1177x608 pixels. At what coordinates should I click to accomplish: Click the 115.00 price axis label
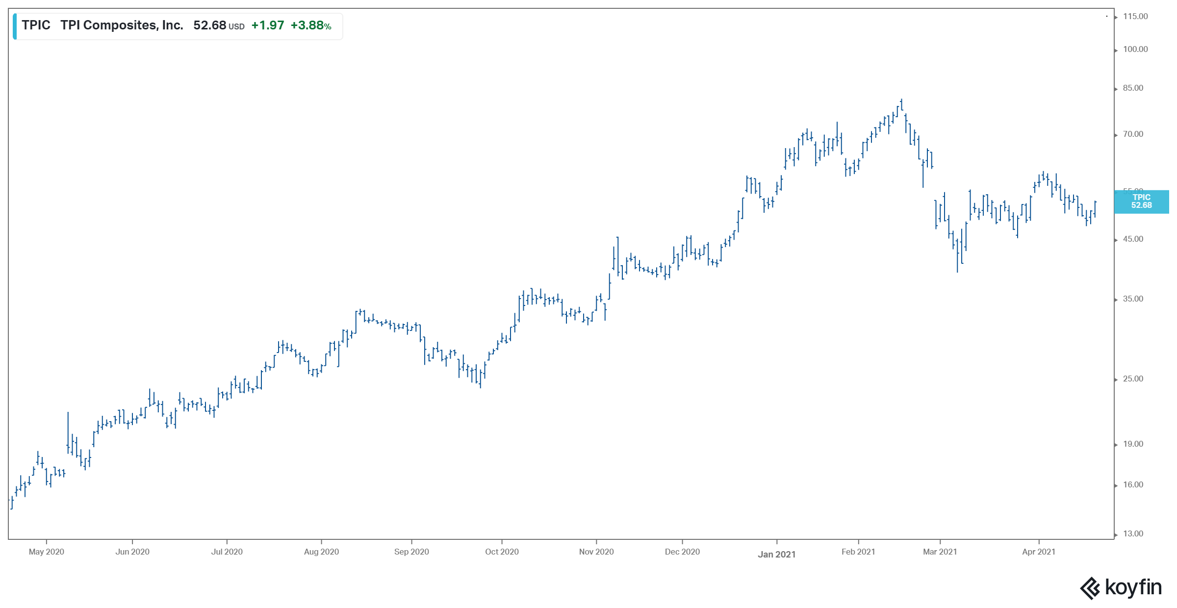[x=1135, y=17]
